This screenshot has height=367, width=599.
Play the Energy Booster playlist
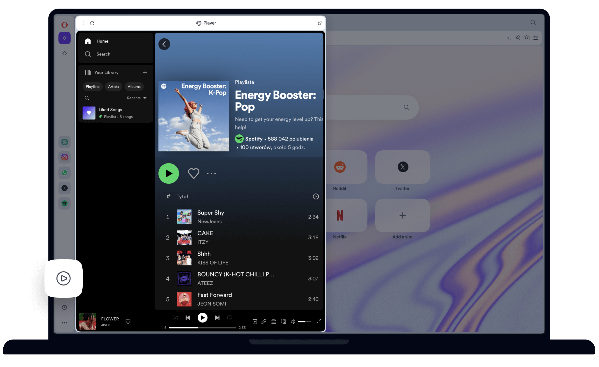click(x=169, y=173)
